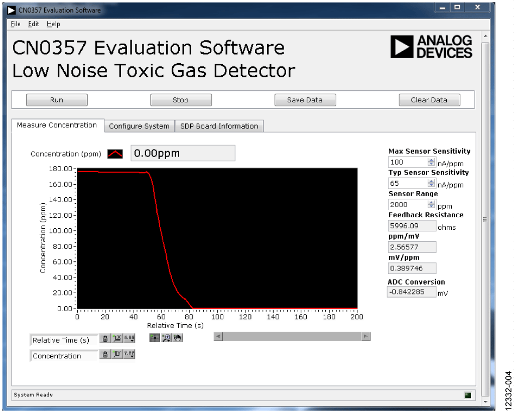Click the Stop button
This screenshot has width=514, height=413.
point(181,100)
